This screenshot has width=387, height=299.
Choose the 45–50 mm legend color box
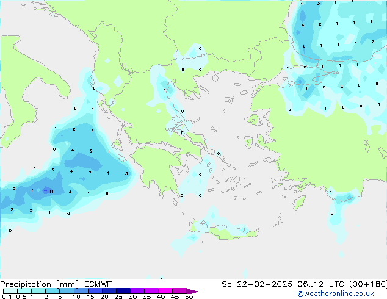coord(179,291)
